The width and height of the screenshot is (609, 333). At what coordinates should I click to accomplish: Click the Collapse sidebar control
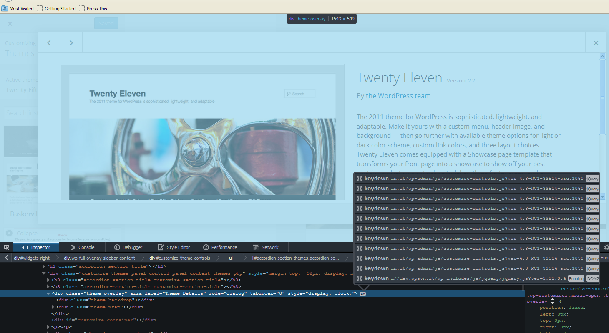23,234
